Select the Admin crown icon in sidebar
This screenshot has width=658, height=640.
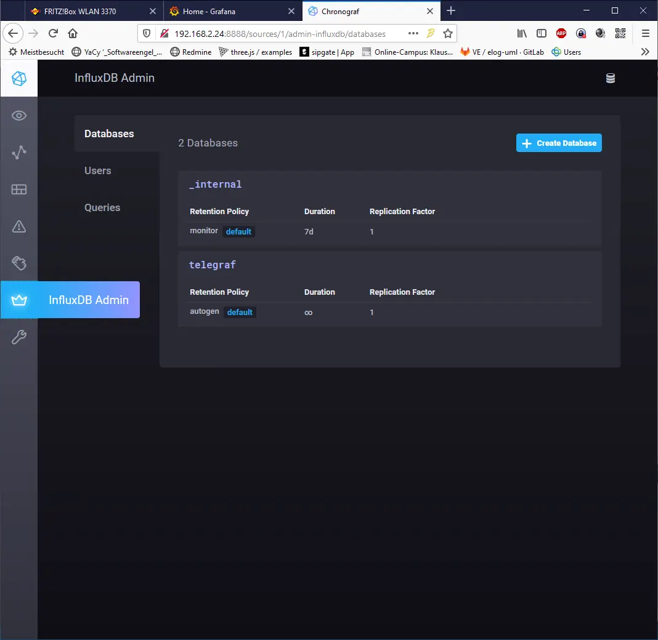[18, 300]
